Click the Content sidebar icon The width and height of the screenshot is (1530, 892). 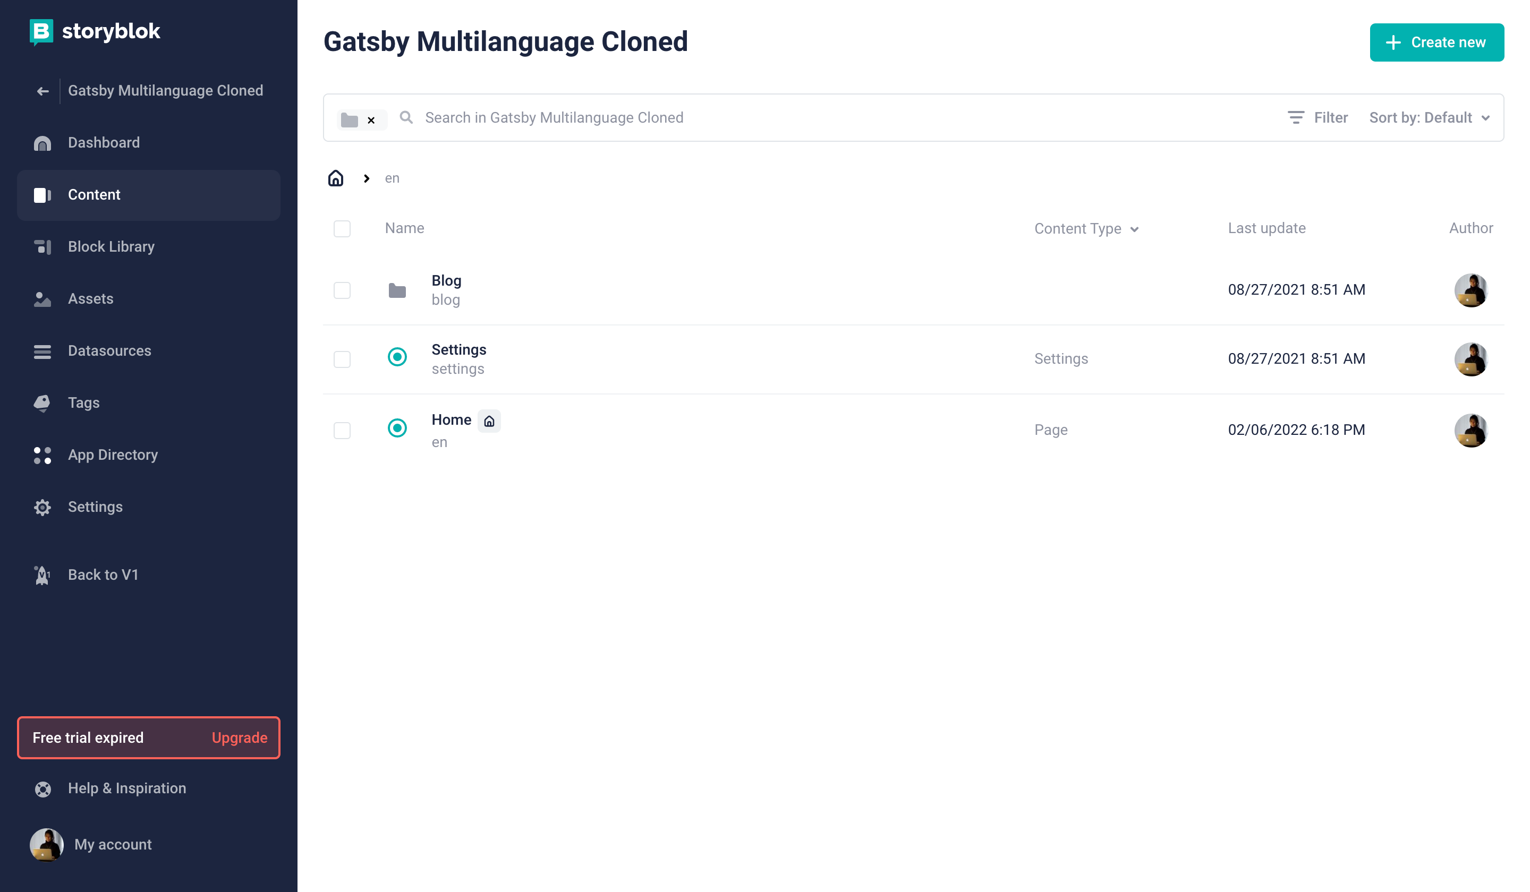coord(42,195)
